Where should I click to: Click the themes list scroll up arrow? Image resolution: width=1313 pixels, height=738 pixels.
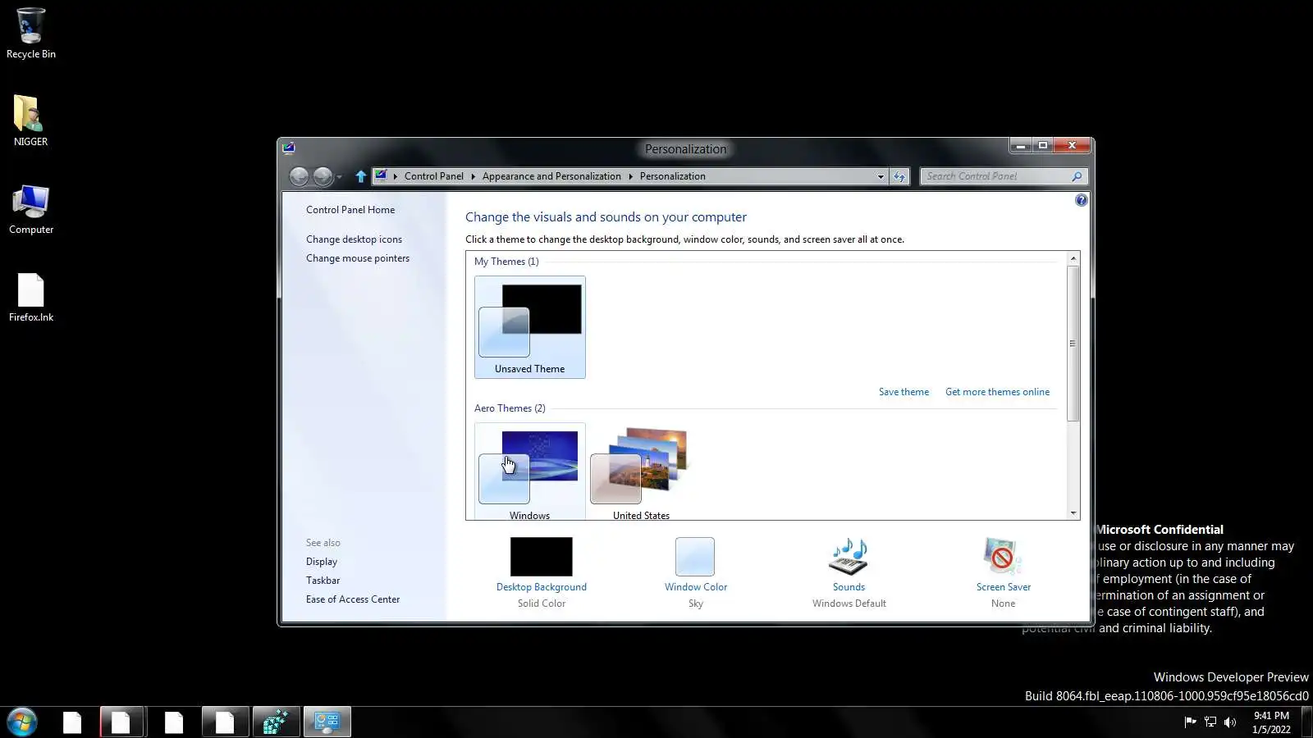pyautogui.click(x=1073, y=258)
